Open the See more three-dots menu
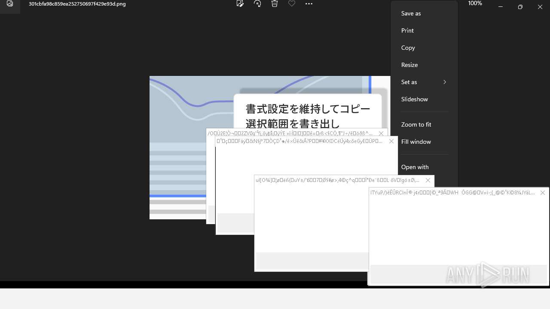This screenshot has height=309, width=550. pos(309,4)
